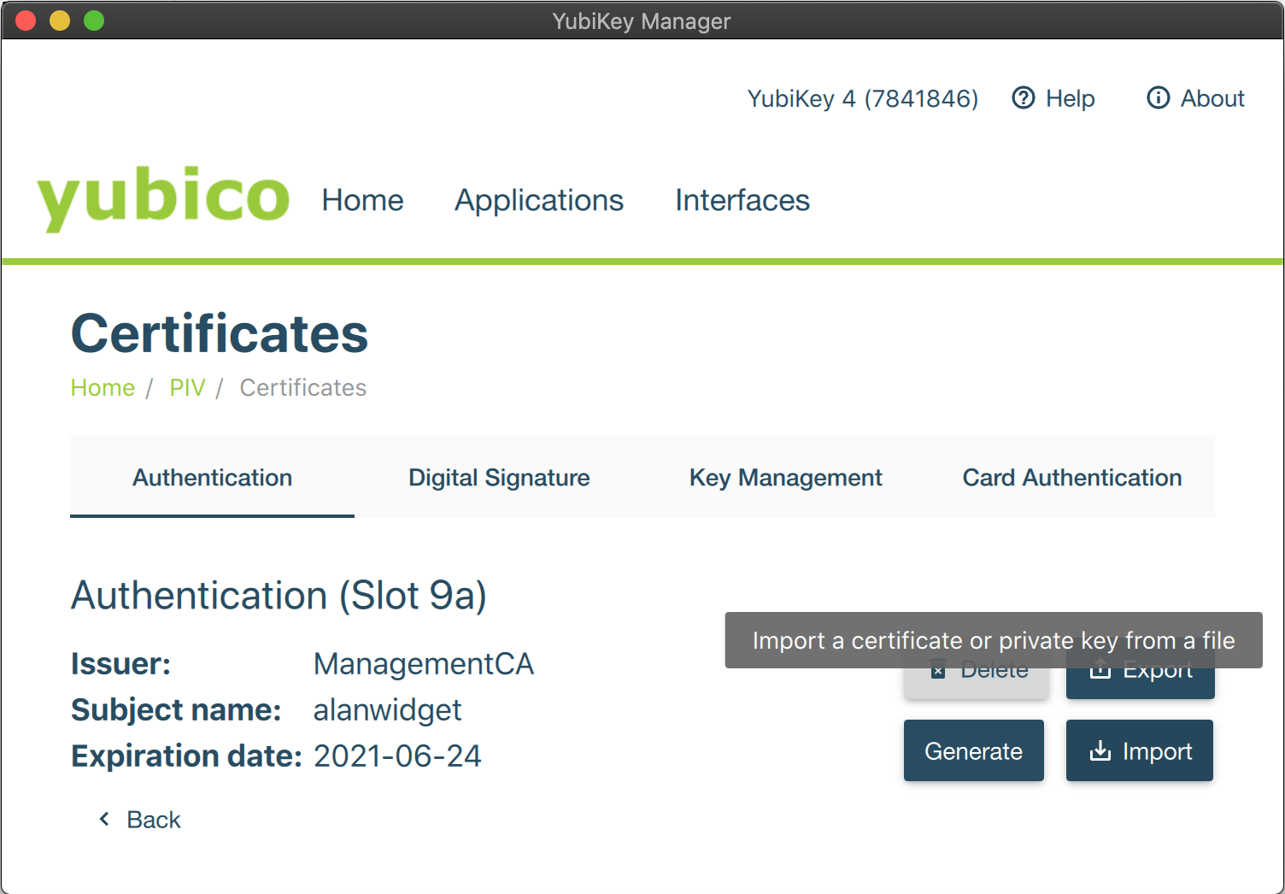Follow the Home breadcrumb link
The width and height of the screenshot is (1285, 894).
pos(103,388)
